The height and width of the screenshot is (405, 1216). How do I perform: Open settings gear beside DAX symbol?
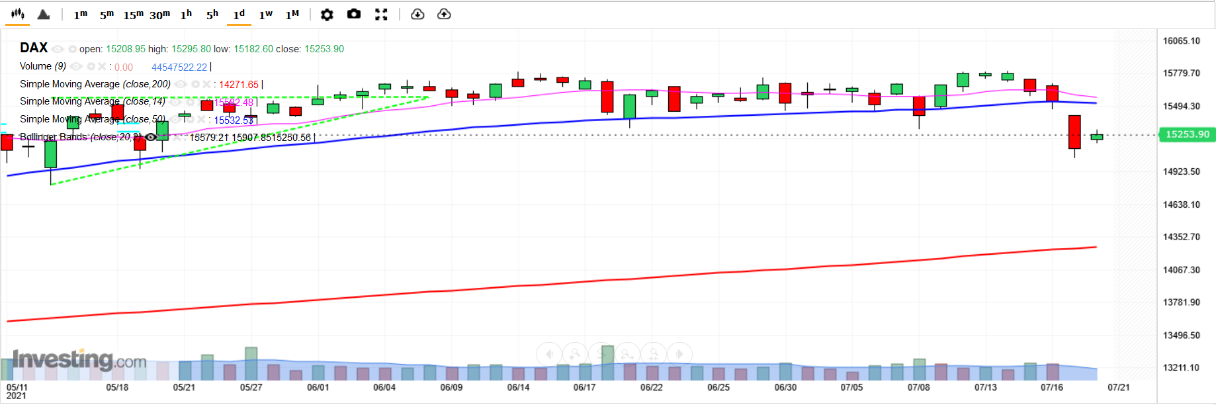coord(72,49)
